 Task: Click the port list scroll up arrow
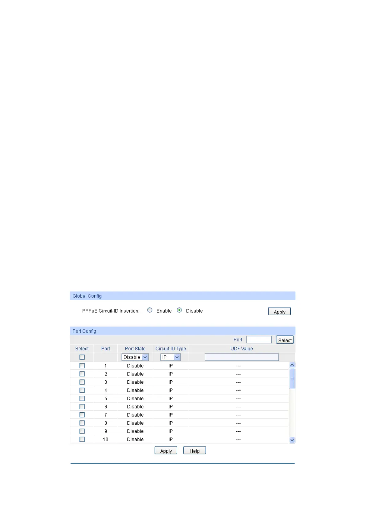click(292, 365)
